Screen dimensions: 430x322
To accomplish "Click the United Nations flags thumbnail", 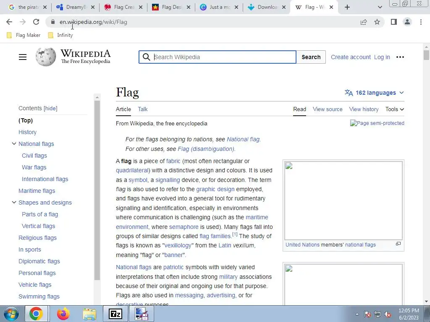I will click(x=343, y=200).
